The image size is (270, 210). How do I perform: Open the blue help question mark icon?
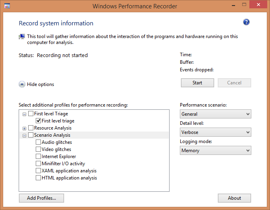point(246,22)
